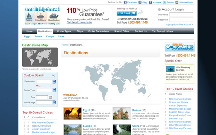The width and height of the screenshot is (216, 135).
Task: Click the e-newsletter sign up banner
Action: (x=180, y=47)
